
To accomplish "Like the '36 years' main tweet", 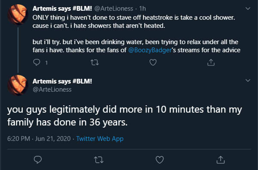I will pos(160,160).
